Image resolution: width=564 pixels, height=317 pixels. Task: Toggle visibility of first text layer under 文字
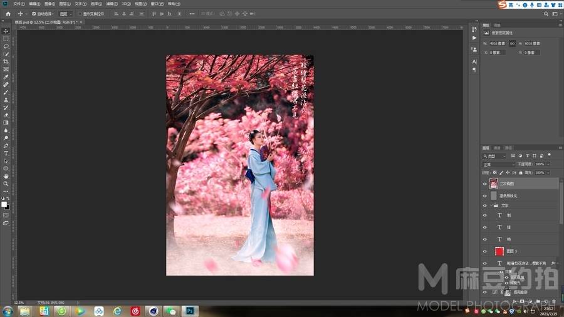484,216
